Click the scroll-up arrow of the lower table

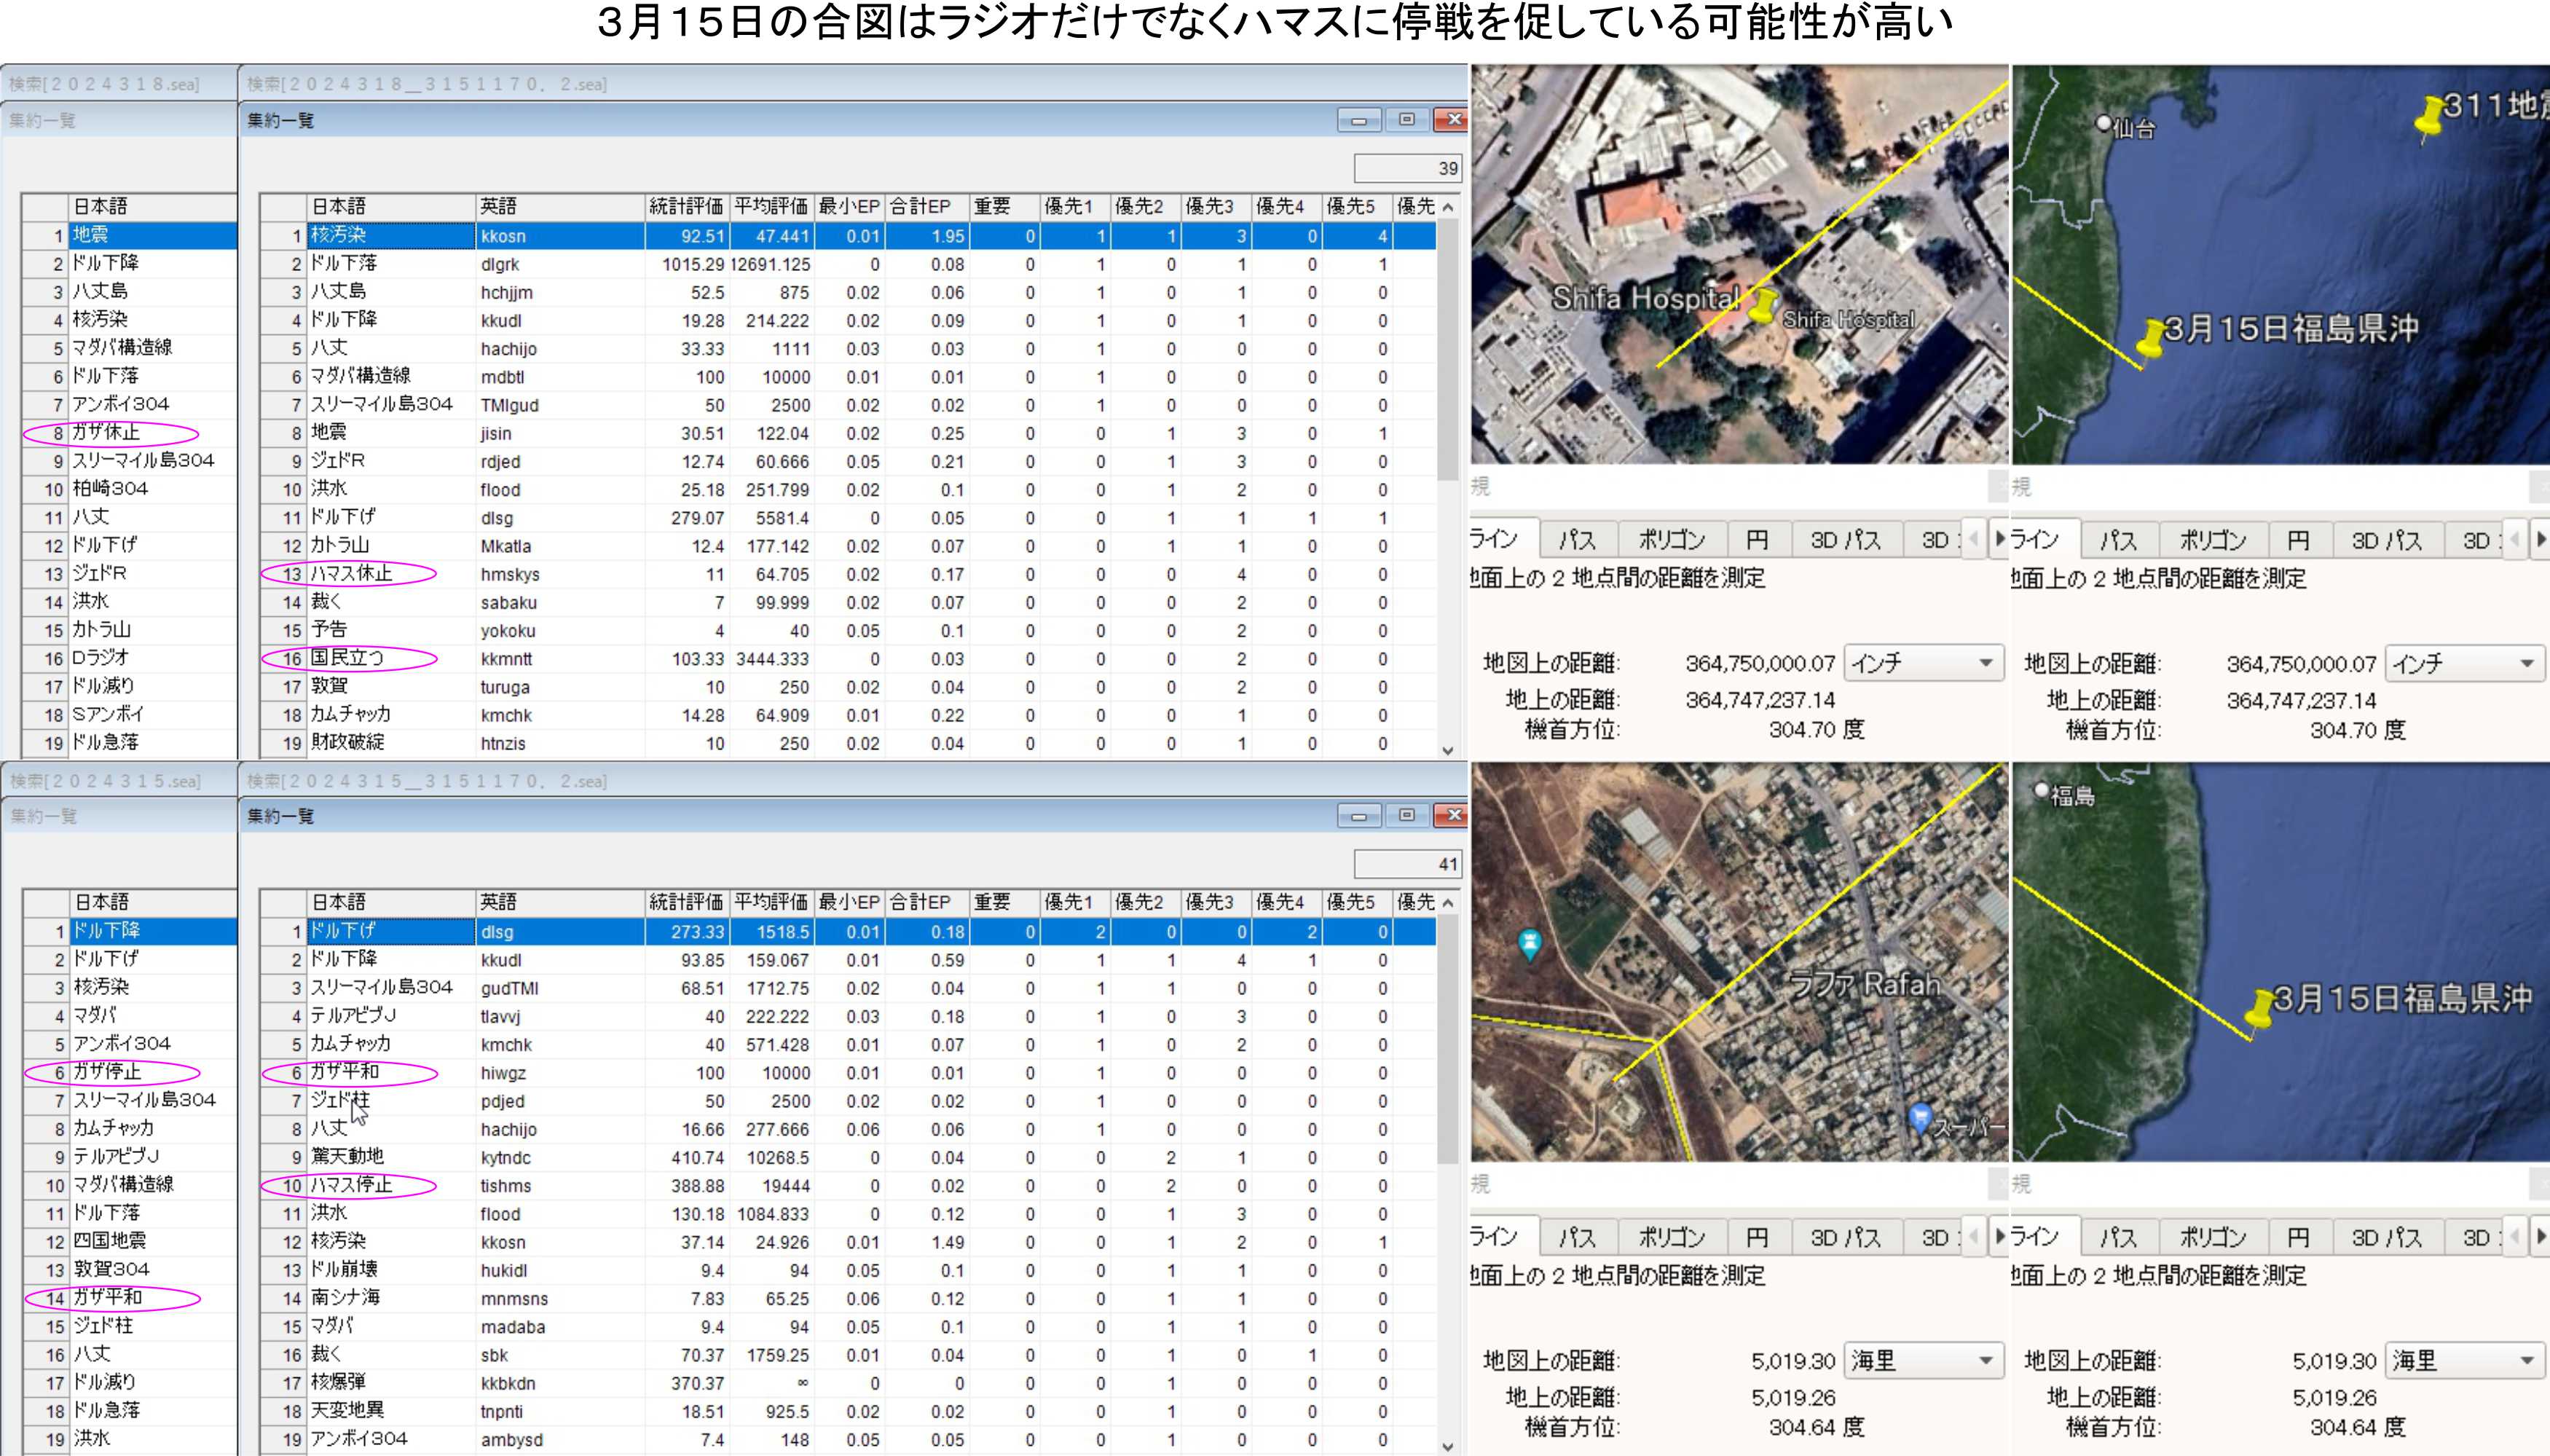(x=1448, y=903)
